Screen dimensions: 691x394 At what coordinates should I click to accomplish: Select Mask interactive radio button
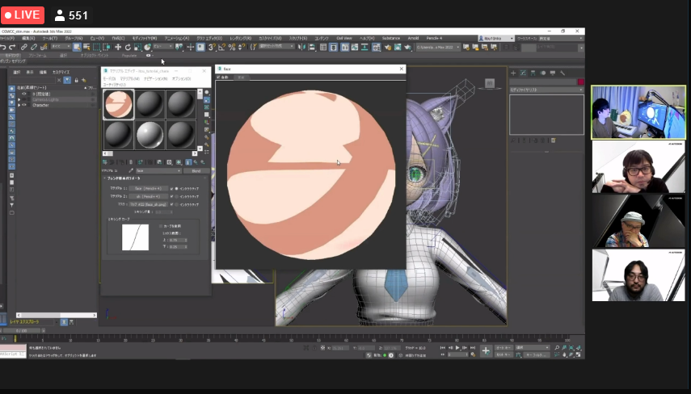pos(177,204)
